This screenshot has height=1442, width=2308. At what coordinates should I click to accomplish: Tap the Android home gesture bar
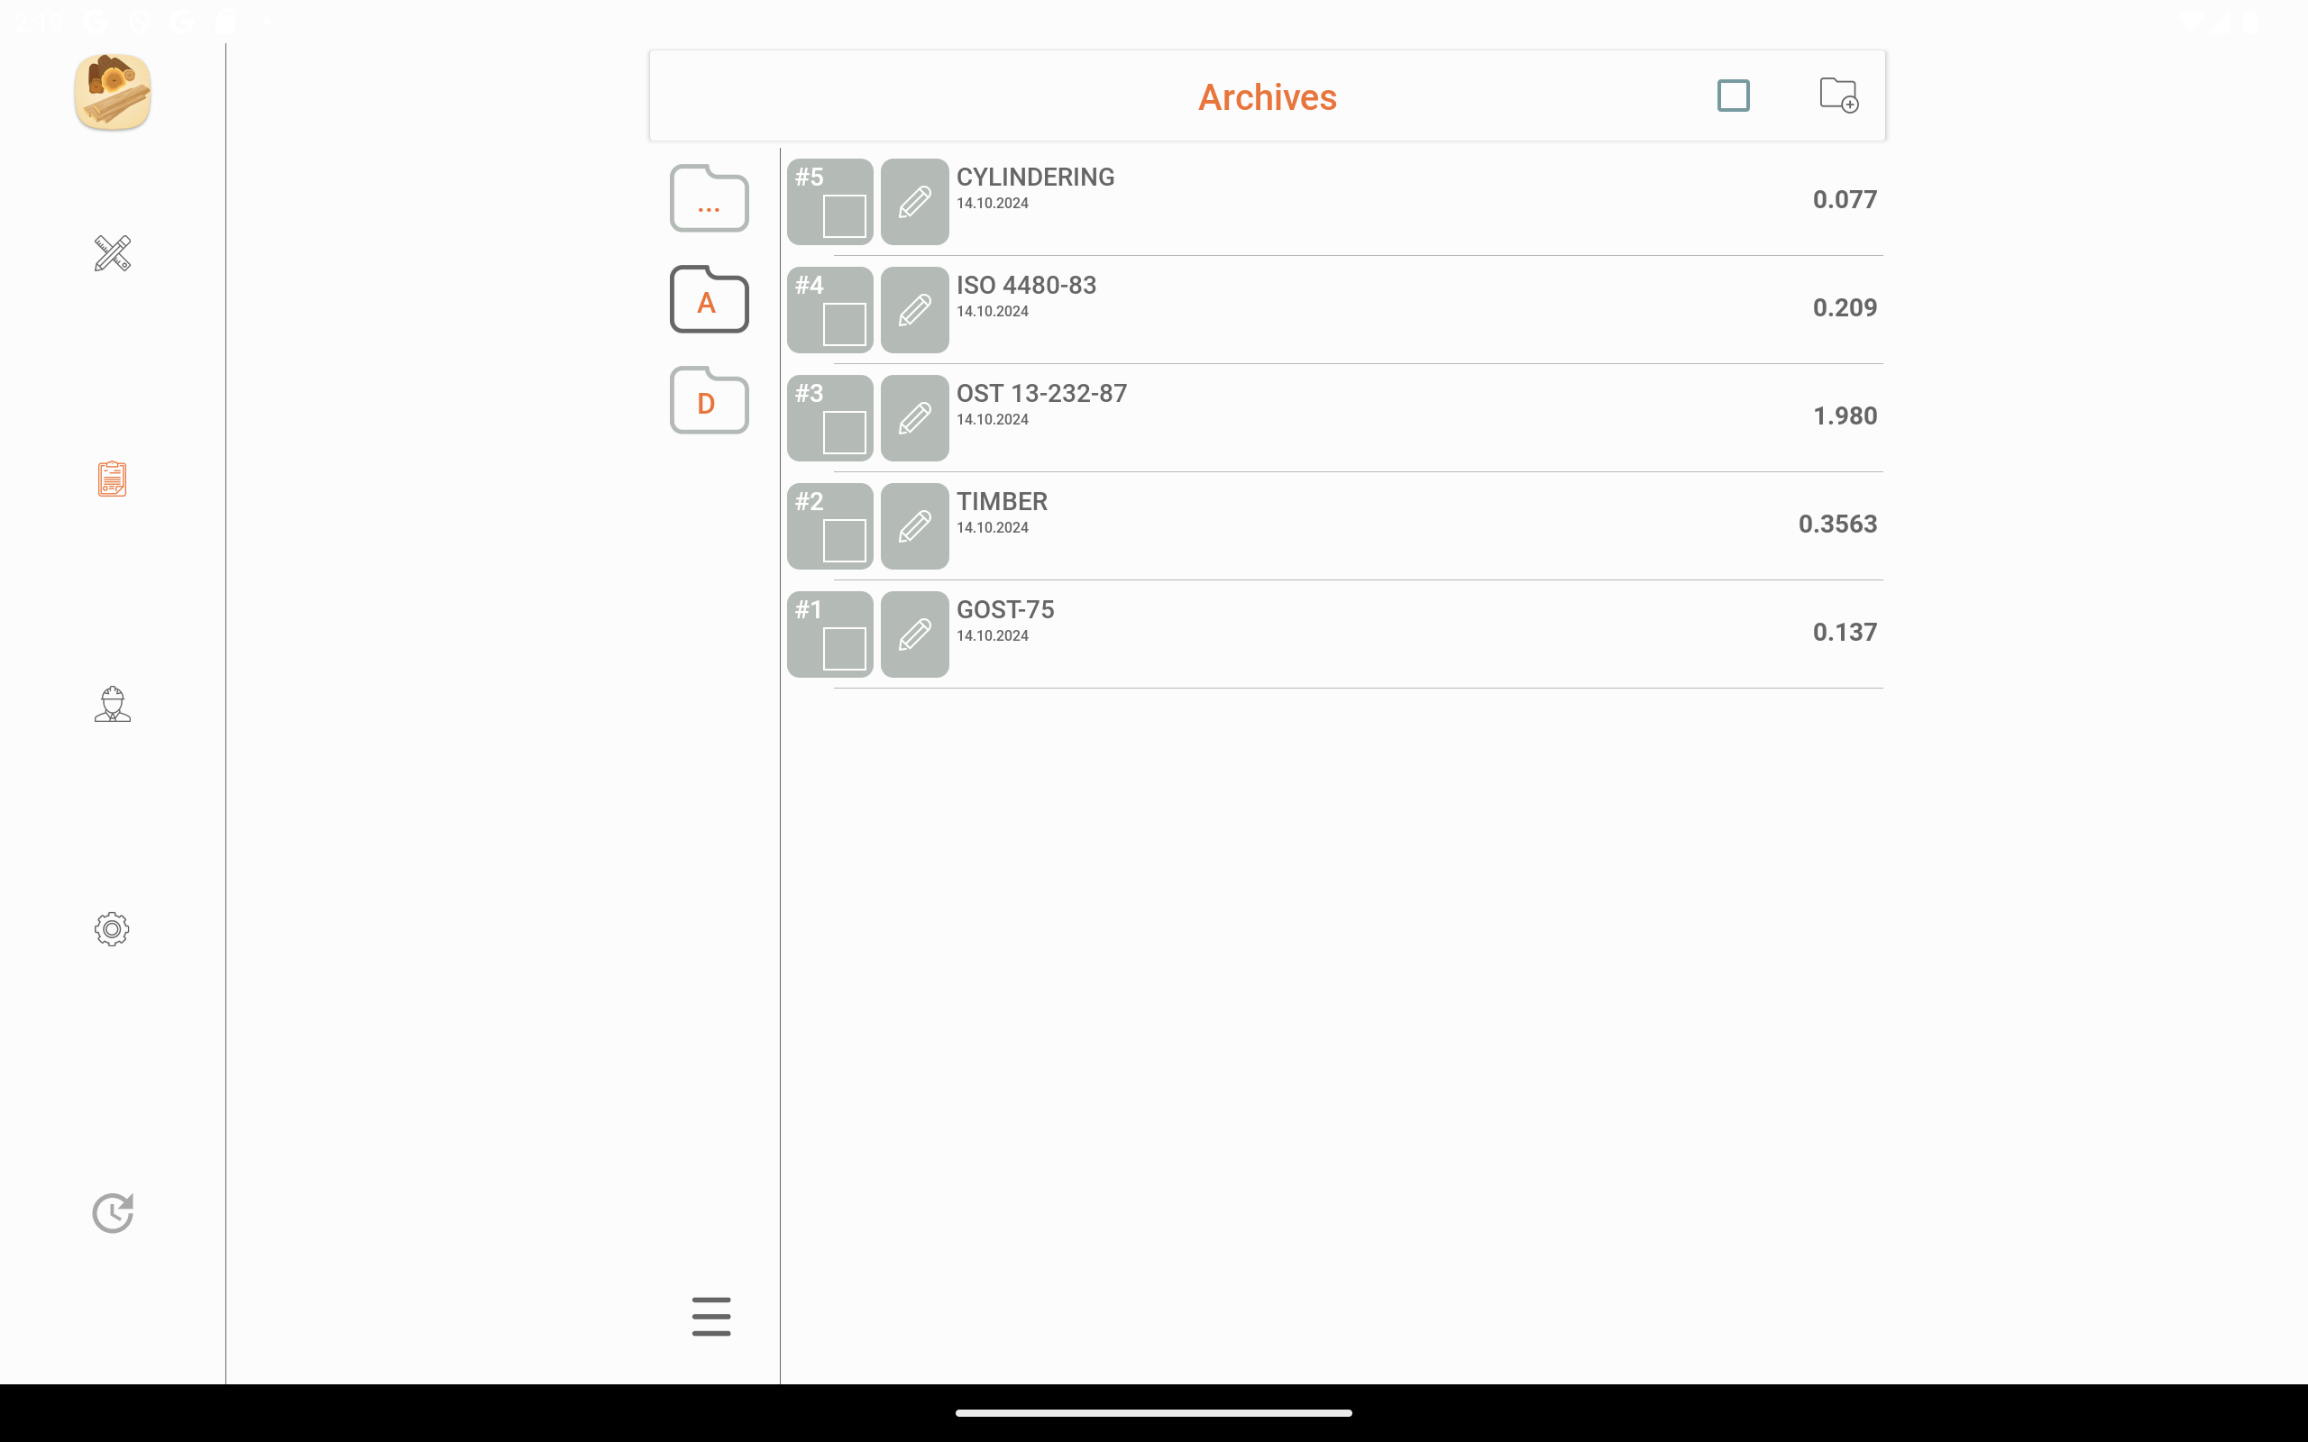click(x=1154, y=1412)
